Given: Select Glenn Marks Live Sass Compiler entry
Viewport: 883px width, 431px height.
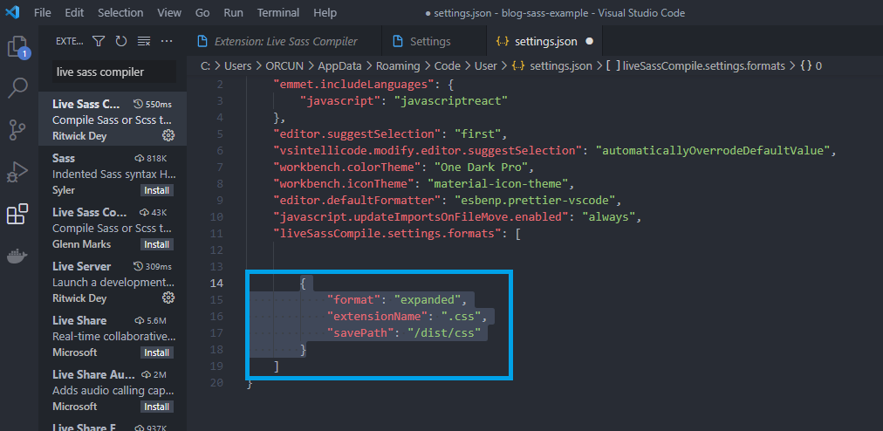Looking at the screenshot, I should (113, 227).
